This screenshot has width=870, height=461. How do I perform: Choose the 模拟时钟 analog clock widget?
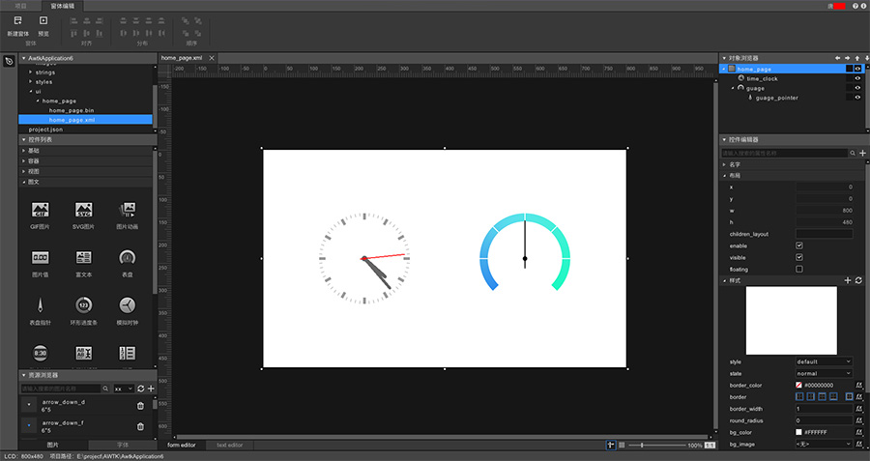127,304
